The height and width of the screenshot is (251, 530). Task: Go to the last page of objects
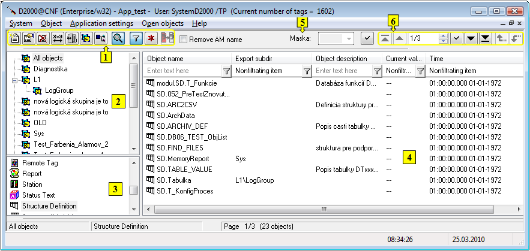pyautogui.click(x=485, y=38)
